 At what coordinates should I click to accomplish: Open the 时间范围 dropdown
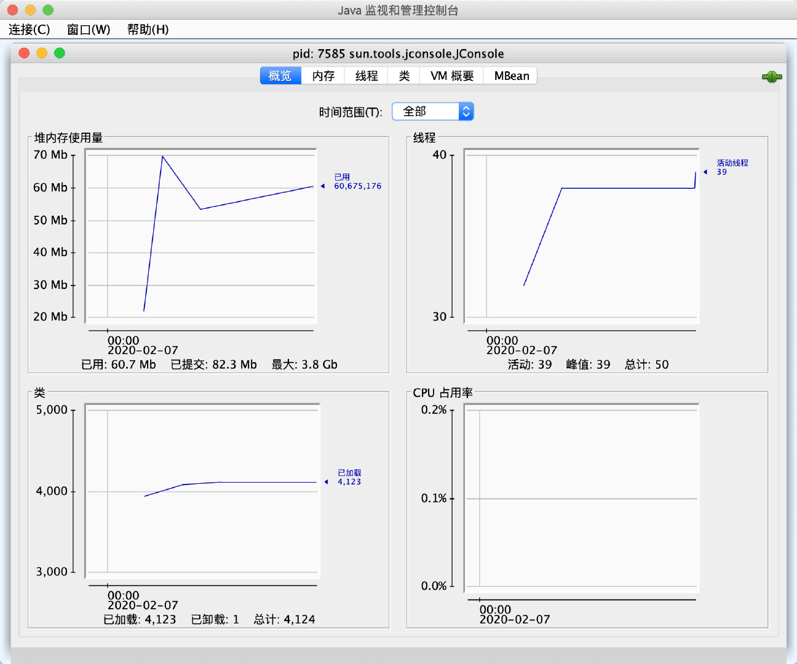[x=433, y=111]
